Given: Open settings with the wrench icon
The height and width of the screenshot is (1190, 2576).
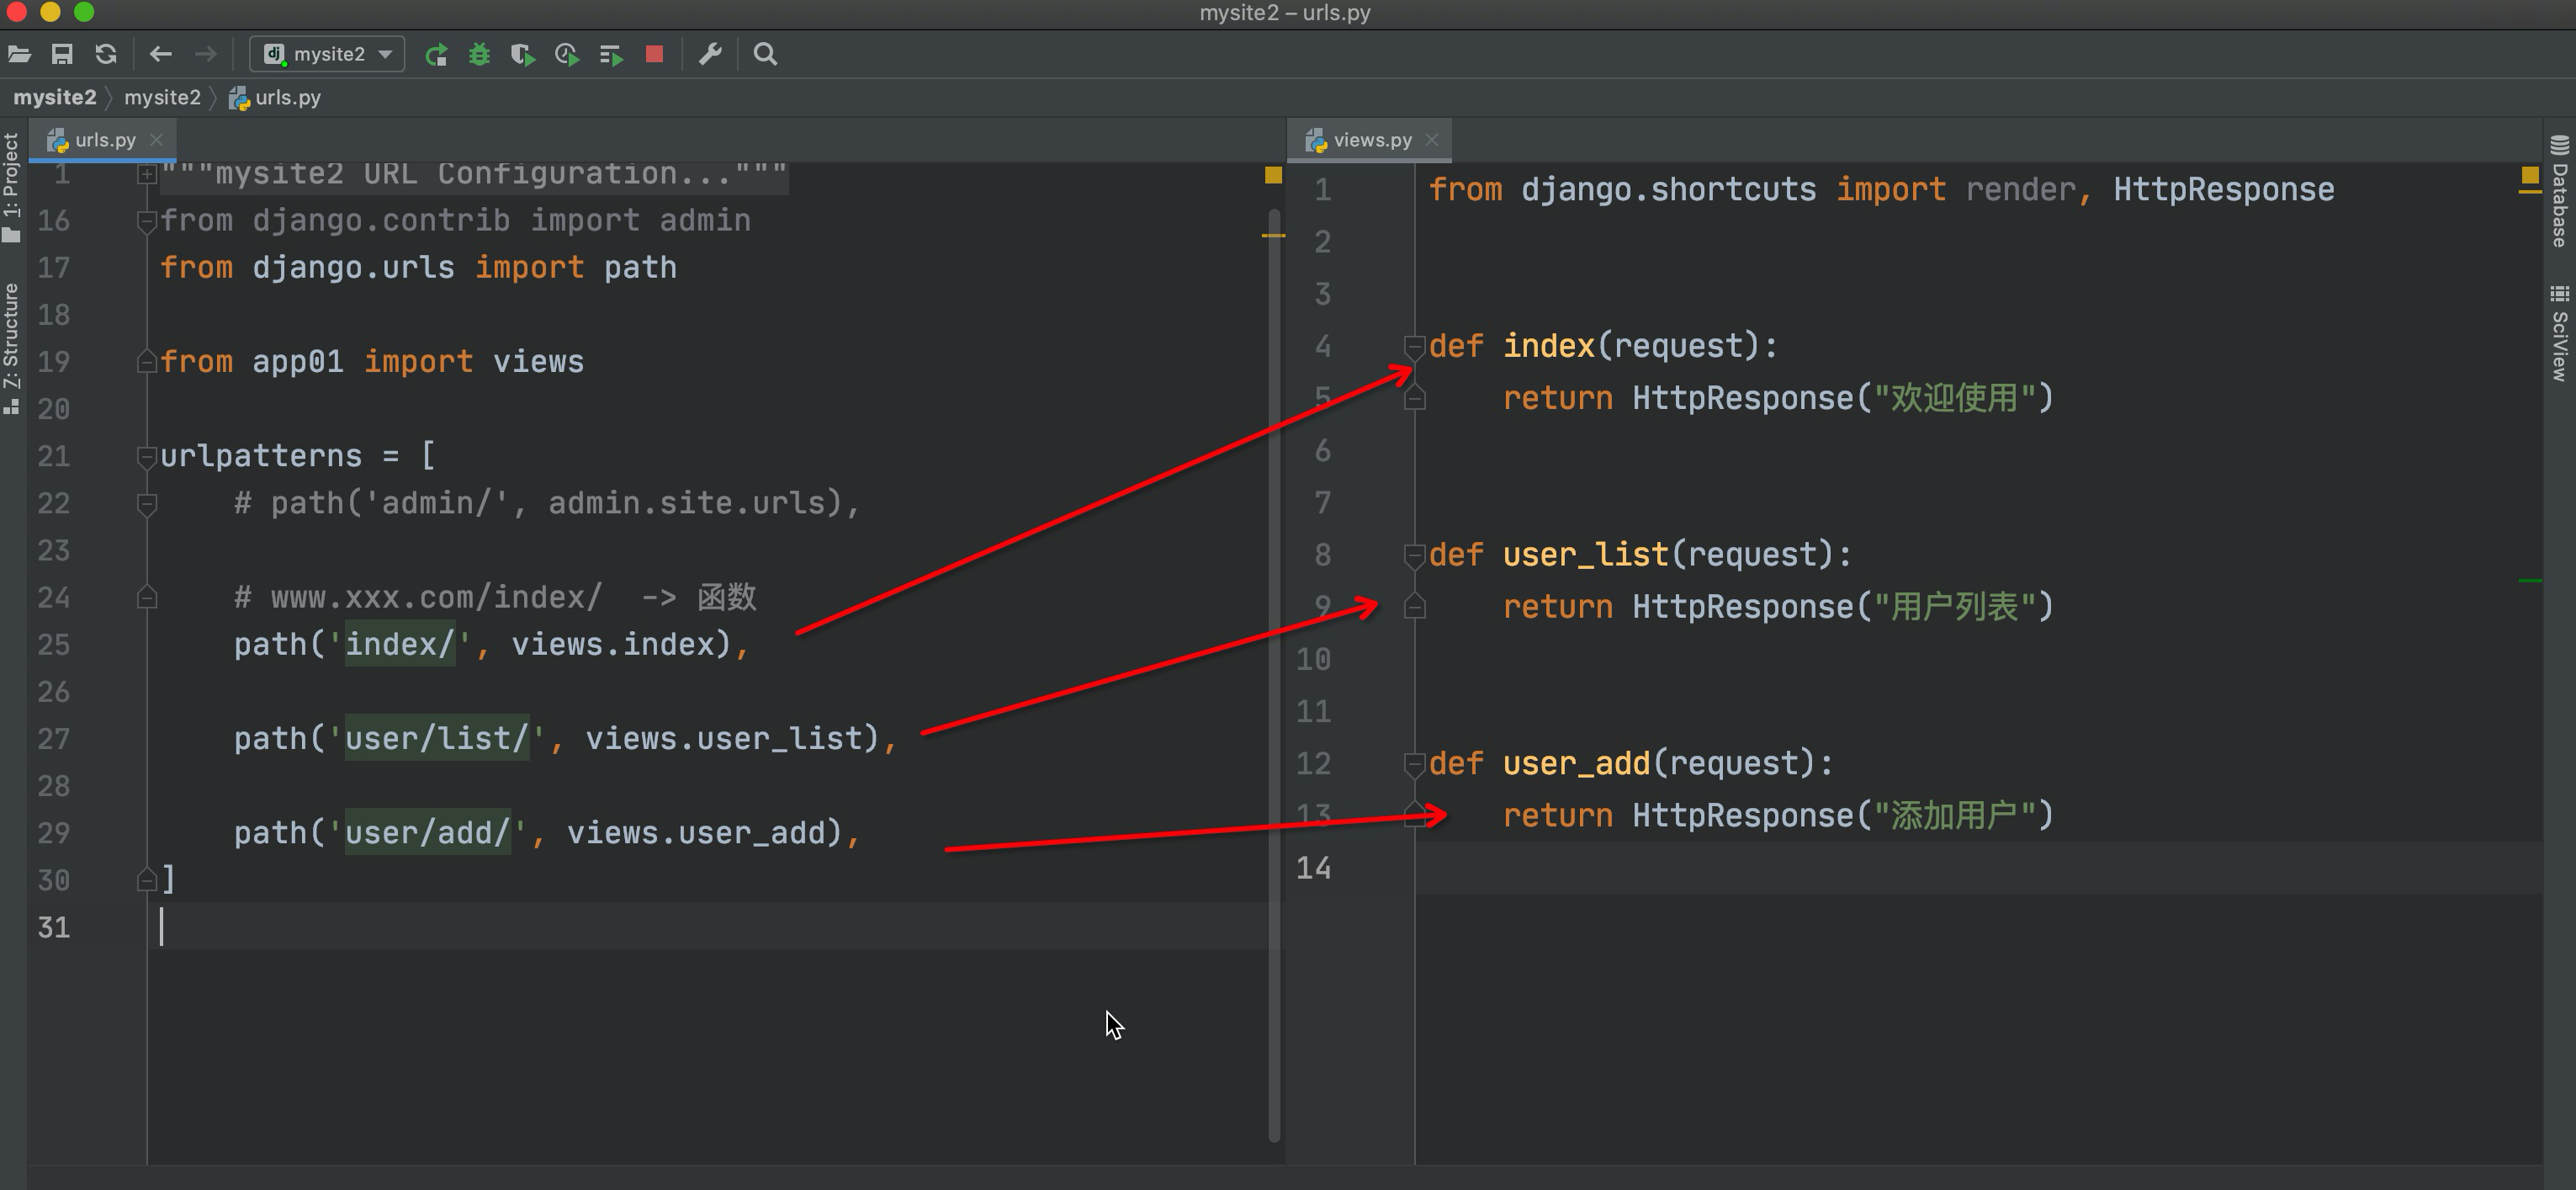Looking at the screenshot, I should pyautogui.click(x=710, y=55).
